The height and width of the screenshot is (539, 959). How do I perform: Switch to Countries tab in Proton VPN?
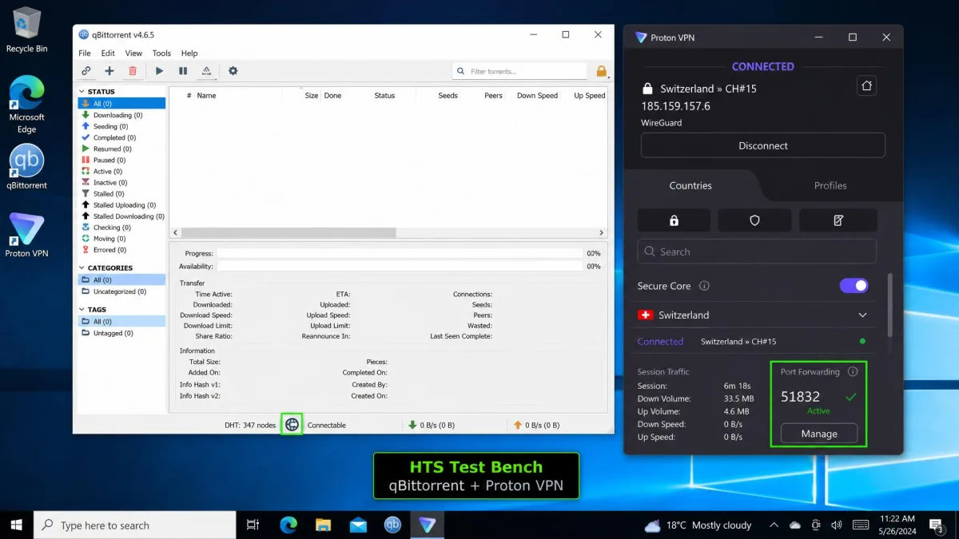click(690, 185)
